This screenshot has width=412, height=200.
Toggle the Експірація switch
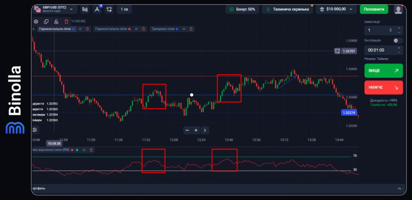[398, 41]
